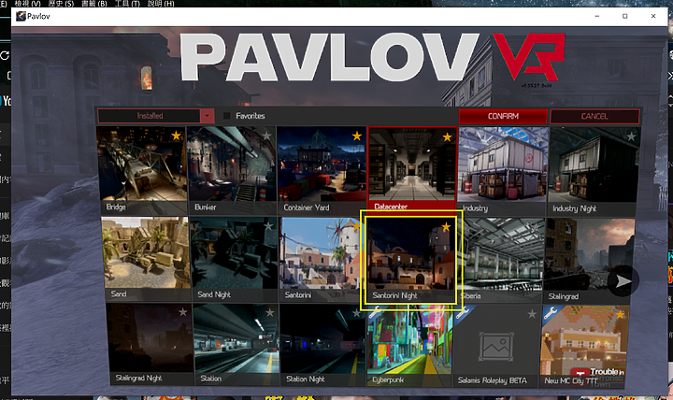673x400 pixels.
Task: Open the 檢視(V) menu in the browser behind
Action: point(27,4)
